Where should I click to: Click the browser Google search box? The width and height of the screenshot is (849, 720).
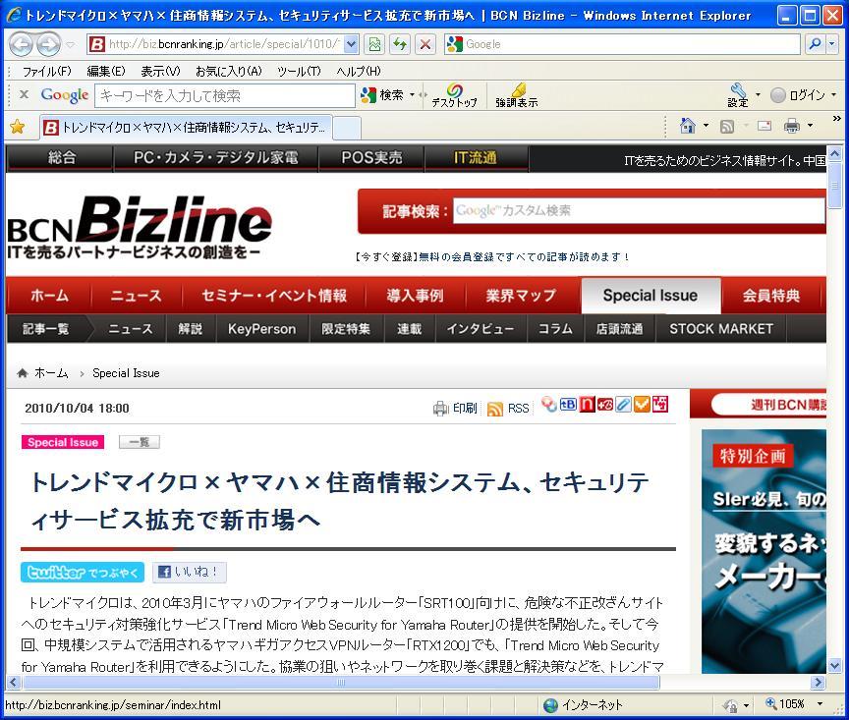(622, 44)
